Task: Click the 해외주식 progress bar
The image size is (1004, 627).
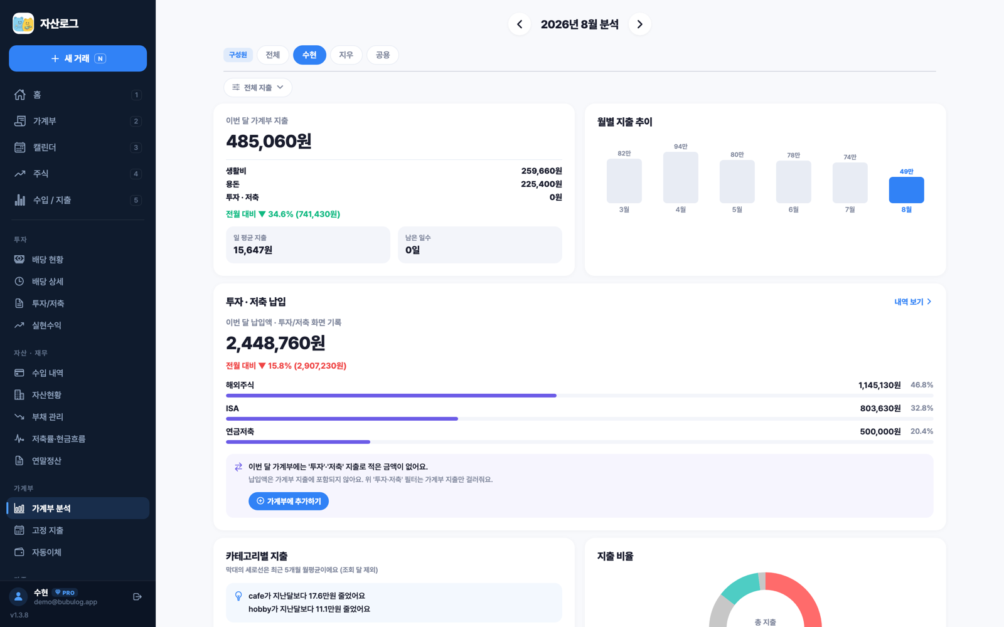Action: pyautogui.click(x=580, y=396)
